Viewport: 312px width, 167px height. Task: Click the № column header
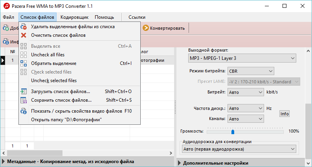click(x=13, y=52)
